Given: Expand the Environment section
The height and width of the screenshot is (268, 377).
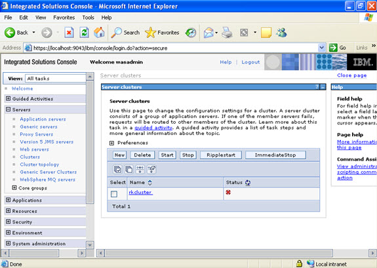Looking at the screenshot, I should tap(8, 233).
